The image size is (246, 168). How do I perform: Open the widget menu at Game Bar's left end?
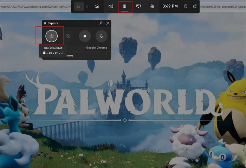click(x=79, y=6)
